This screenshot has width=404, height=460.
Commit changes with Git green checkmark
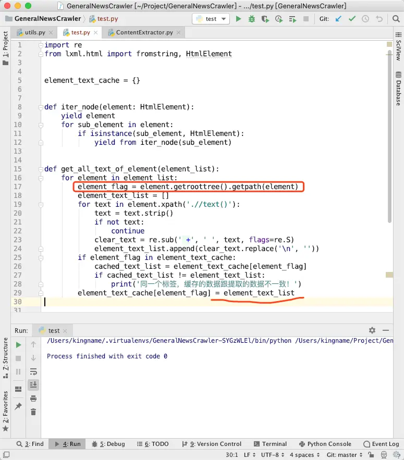(x=352, y=19)
